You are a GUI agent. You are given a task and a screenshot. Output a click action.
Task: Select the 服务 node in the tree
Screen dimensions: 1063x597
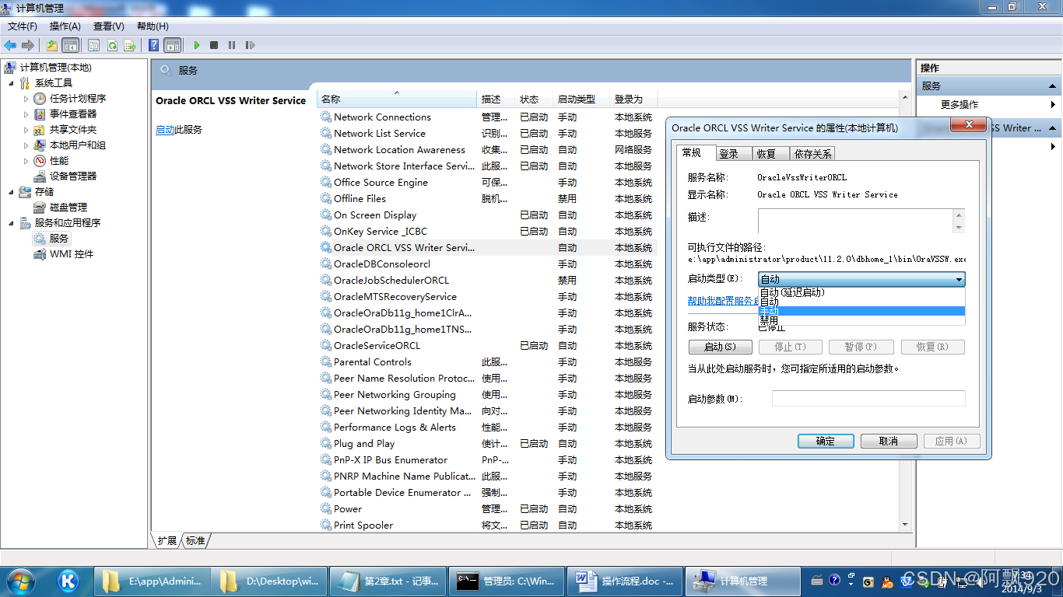pyautogui.click(x=59, y=239)
